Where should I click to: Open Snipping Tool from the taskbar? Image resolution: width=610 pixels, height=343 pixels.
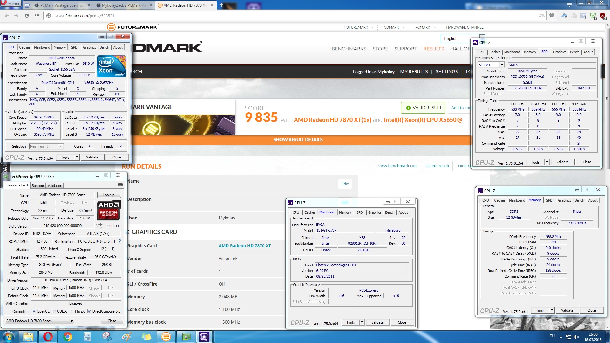click(107, 337)
